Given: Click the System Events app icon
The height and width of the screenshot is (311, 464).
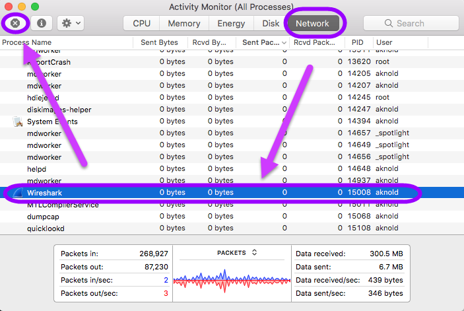Looking at the screenshot, I should [18, 121].
